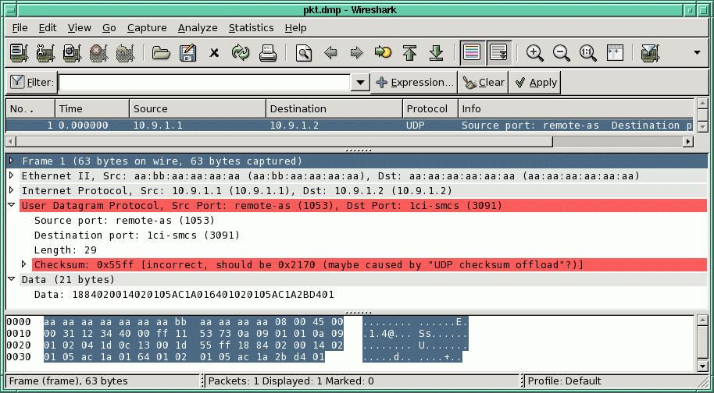The width and height of the screenshot is (714, 393).
Task: Go forward in packet history
Action: tap(356, 53)
